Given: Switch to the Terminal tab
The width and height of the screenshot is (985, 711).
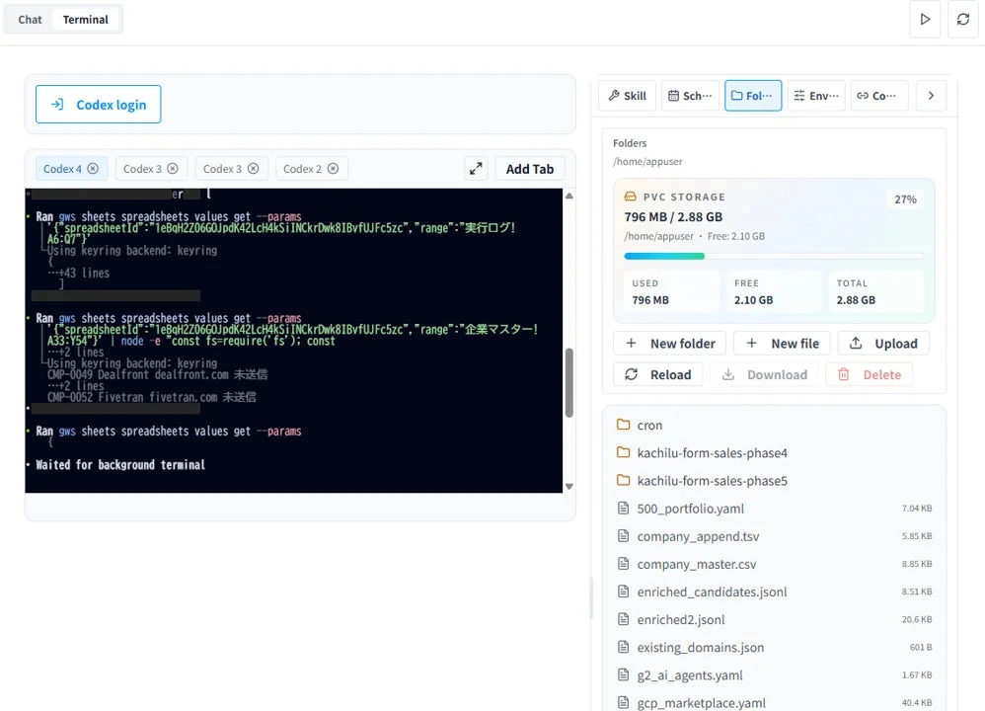Looking at the screenshot, I should point(85,19).
